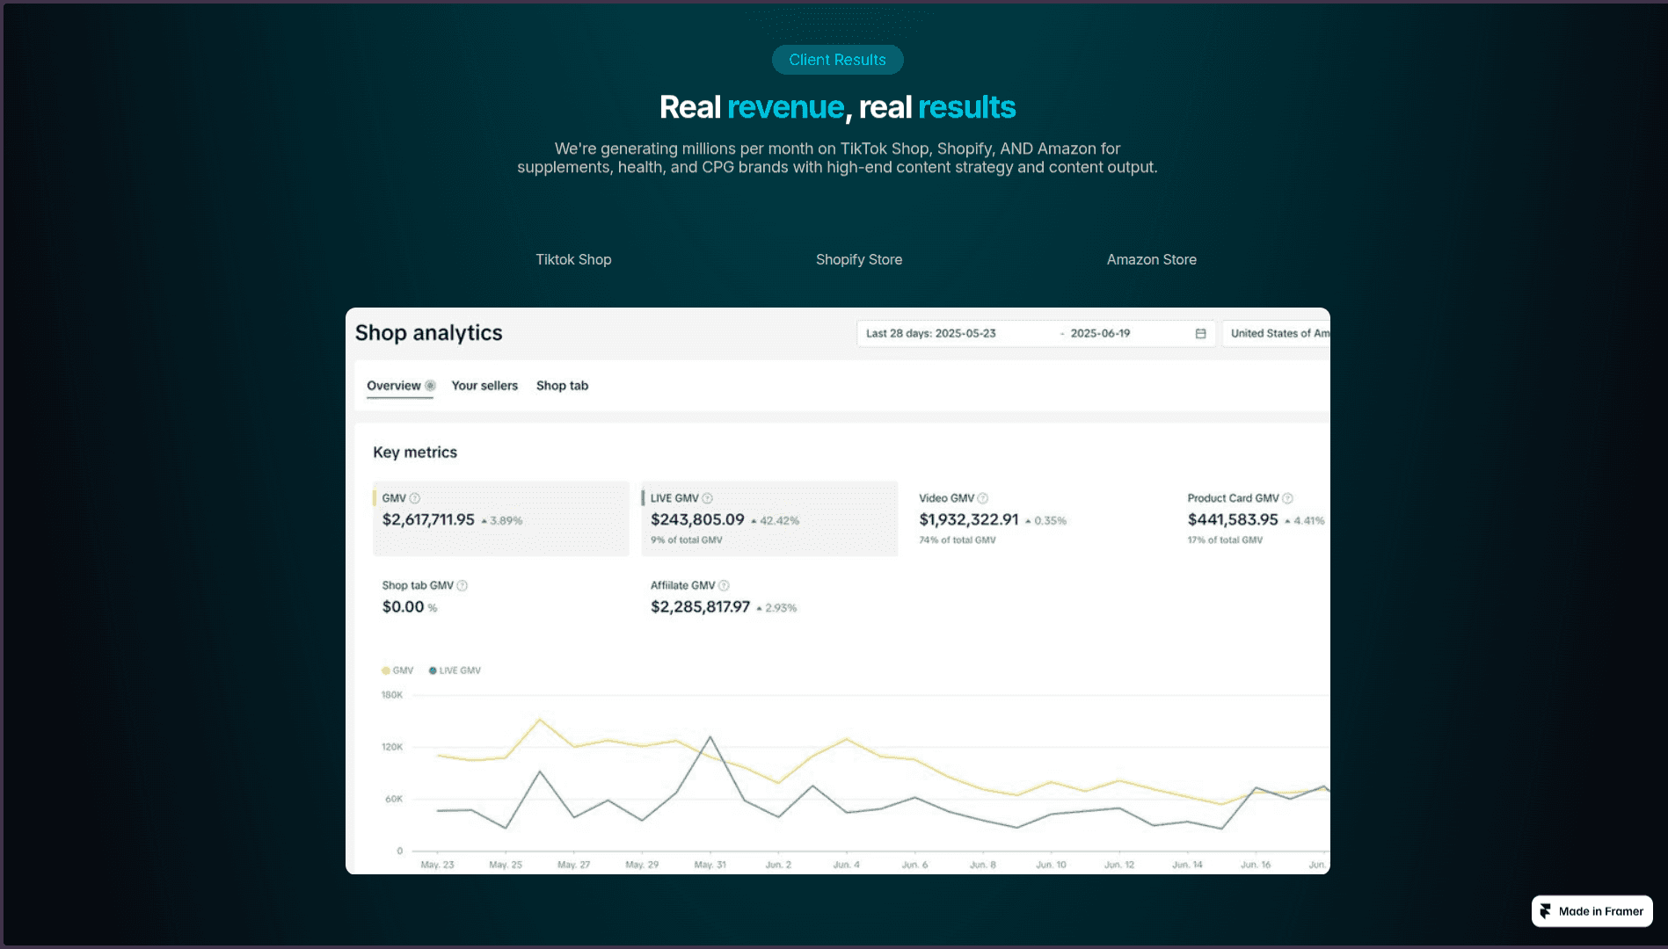This screenshot has width=1668, height=949.
Task: Click the dark LIVE GMV legend dot
Action: 433,670
